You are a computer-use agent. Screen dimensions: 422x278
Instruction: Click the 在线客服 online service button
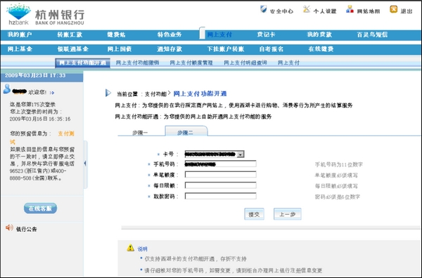coord(40,208)
